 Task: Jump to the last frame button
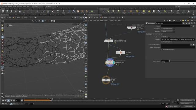click(x=14, y=100)
